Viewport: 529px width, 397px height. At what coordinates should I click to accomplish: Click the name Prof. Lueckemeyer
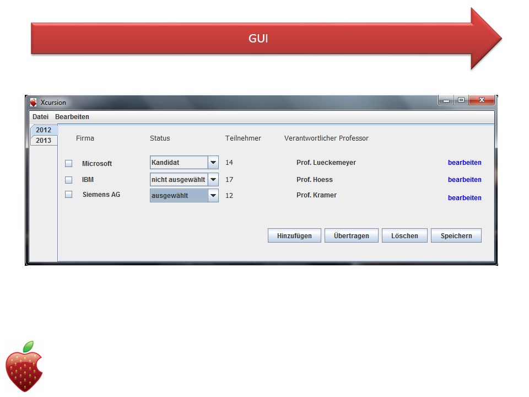click(326, 162)
